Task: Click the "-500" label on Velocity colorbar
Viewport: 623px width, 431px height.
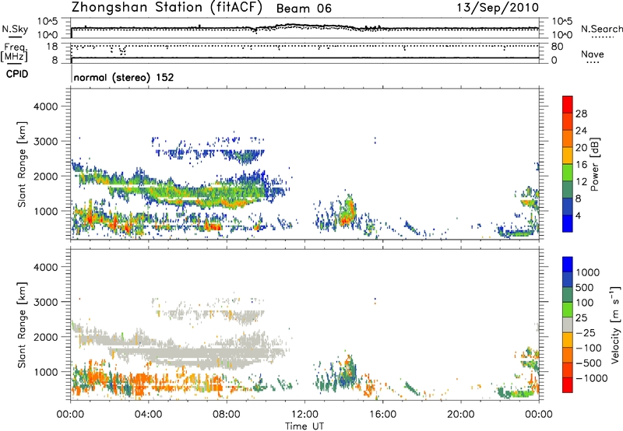Action: (x=589, y=363)
